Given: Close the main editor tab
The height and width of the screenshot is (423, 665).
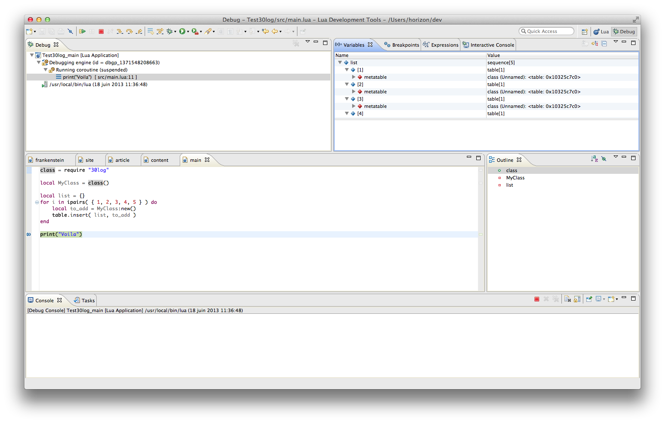Looking at the screenshot, I should 207,160.
